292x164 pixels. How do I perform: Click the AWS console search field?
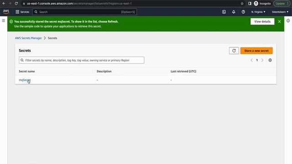(85, 12)
